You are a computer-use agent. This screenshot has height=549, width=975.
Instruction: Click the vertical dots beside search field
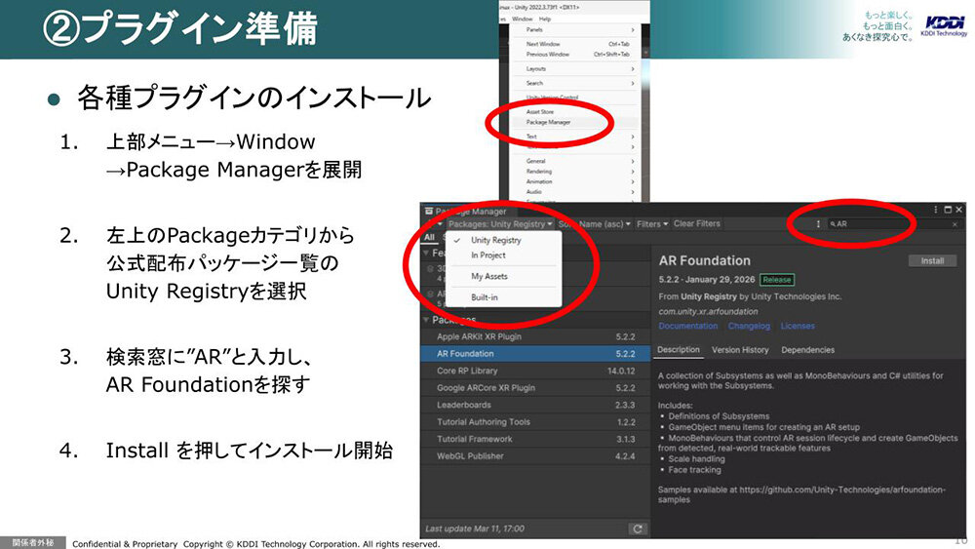click(x=818, y=224)
